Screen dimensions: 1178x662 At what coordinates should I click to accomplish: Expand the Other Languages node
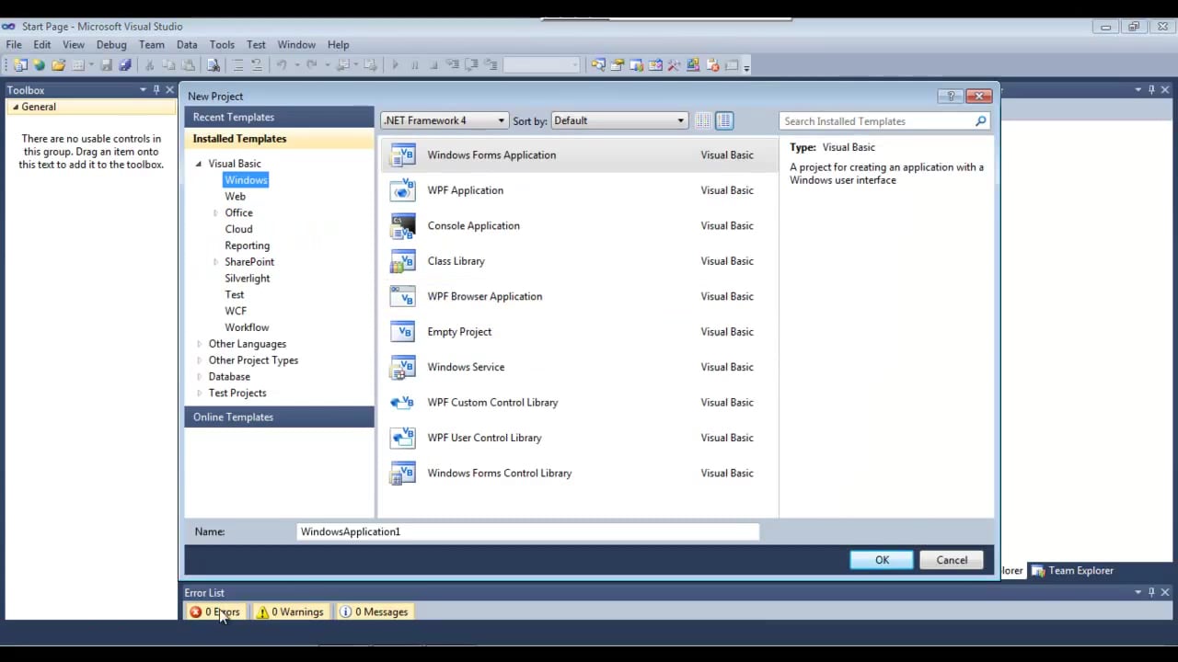coord(199,344)
